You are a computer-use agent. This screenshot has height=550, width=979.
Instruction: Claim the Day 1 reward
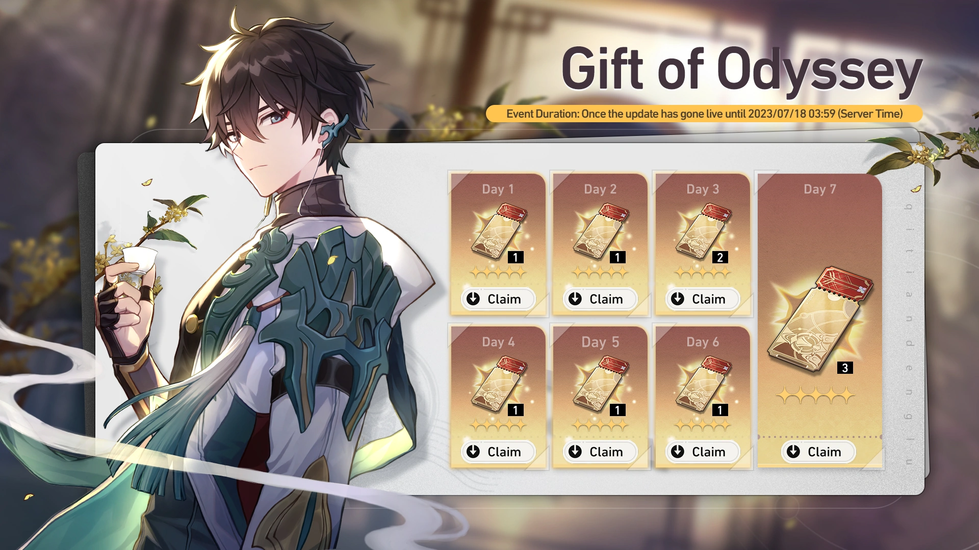click(x=498, y=299)
